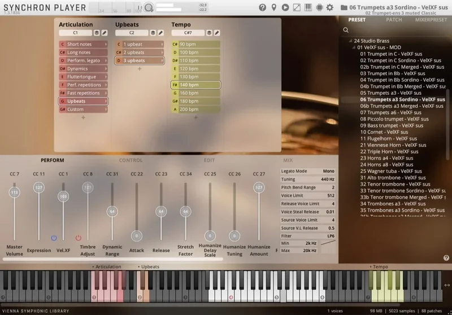
Task: Click the Tuning 440 Hz value field
Action: (328, 179)
